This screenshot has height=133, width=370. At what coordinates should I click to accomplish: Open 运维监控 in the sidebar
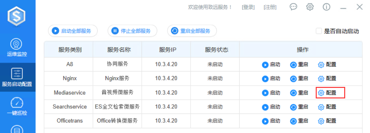pos(17,48)
